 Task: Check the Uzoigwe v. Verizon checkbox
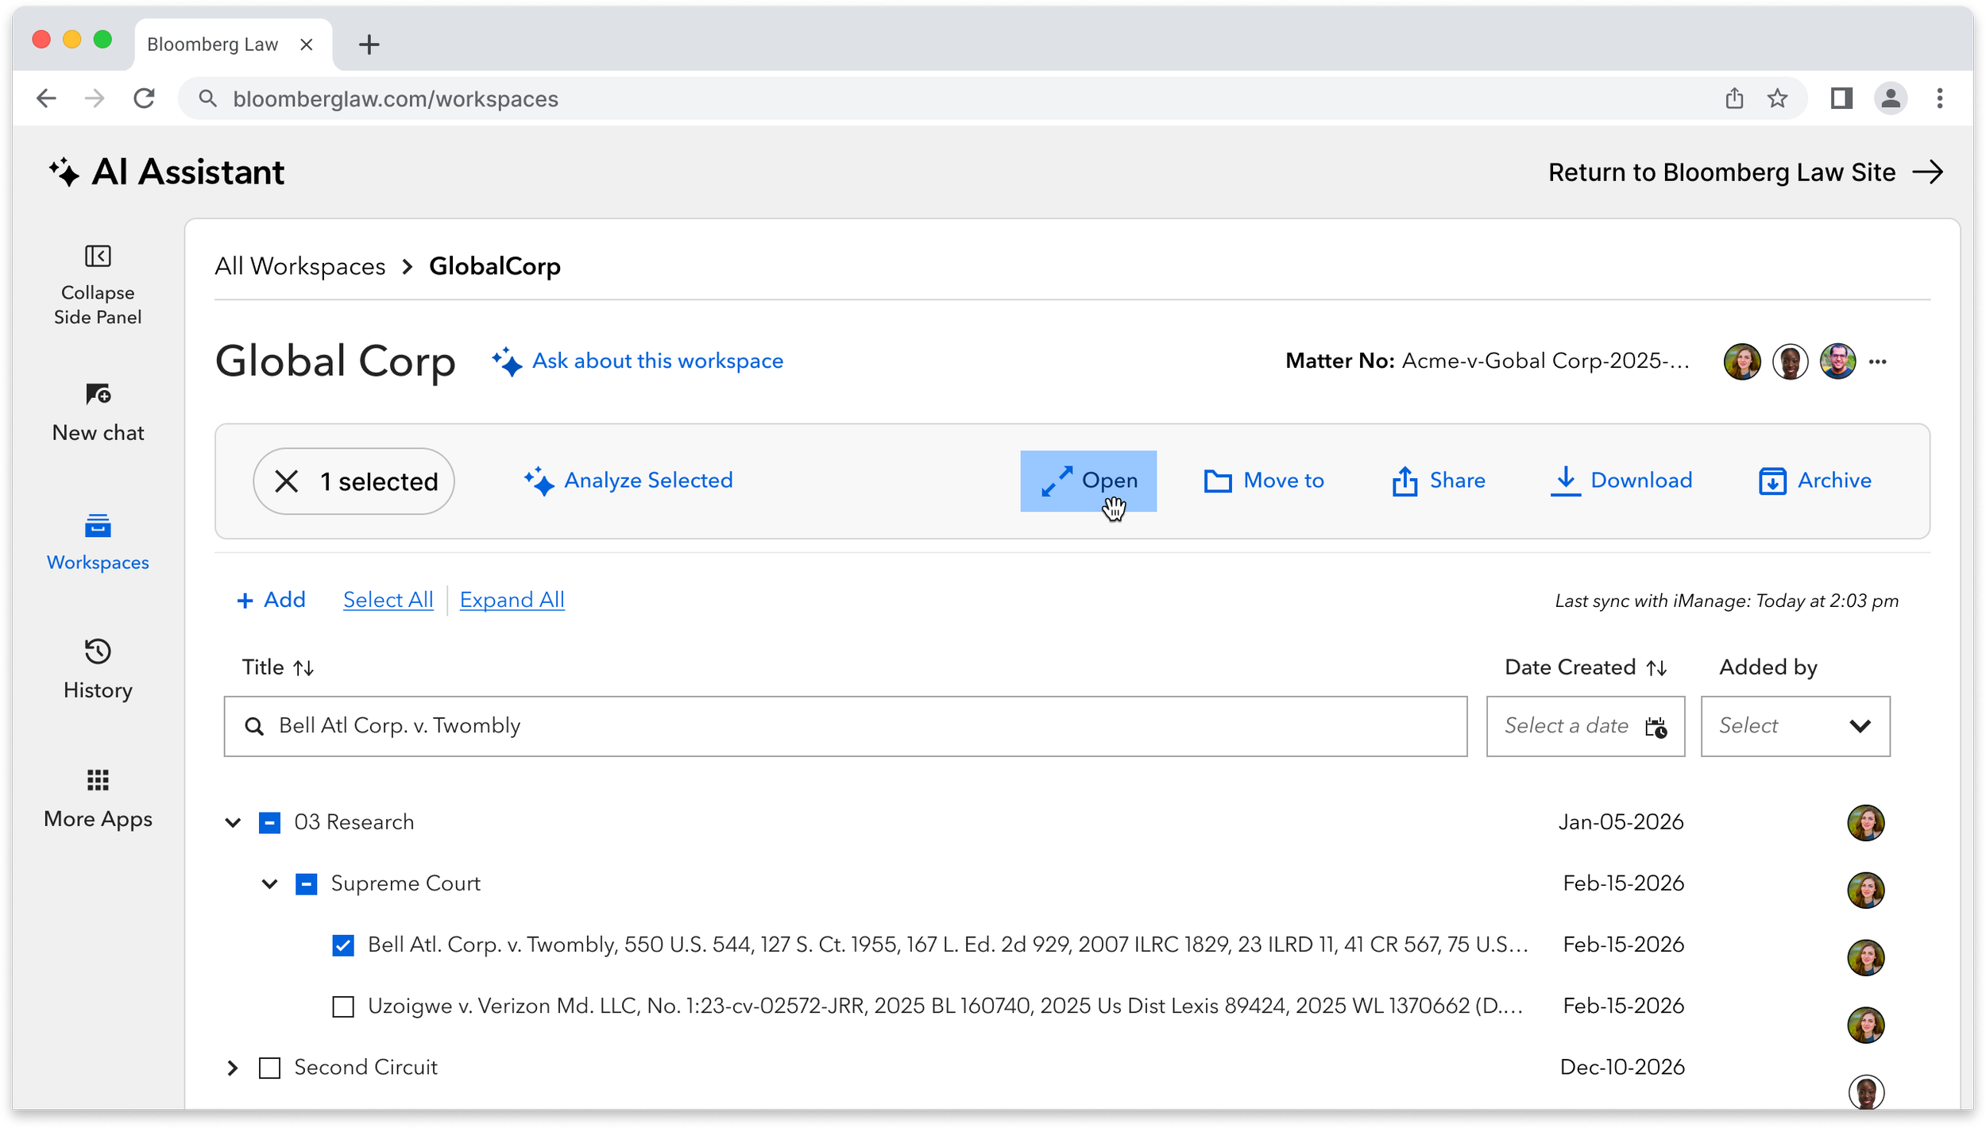tap(343, 1006)
